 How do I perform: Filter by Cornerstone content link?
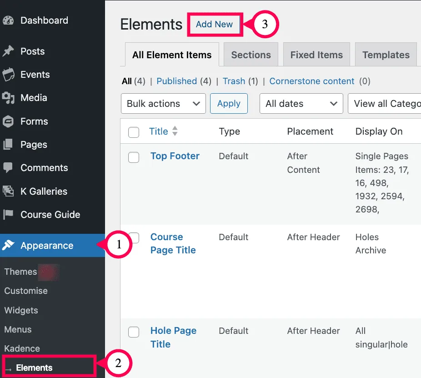[312, 81]
